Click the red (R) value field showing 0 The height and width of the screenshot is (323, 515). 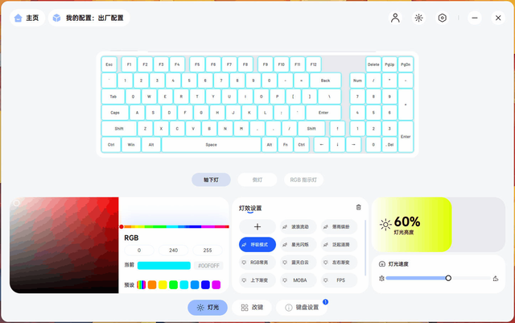pyautogui.click(x=139, y=251)
